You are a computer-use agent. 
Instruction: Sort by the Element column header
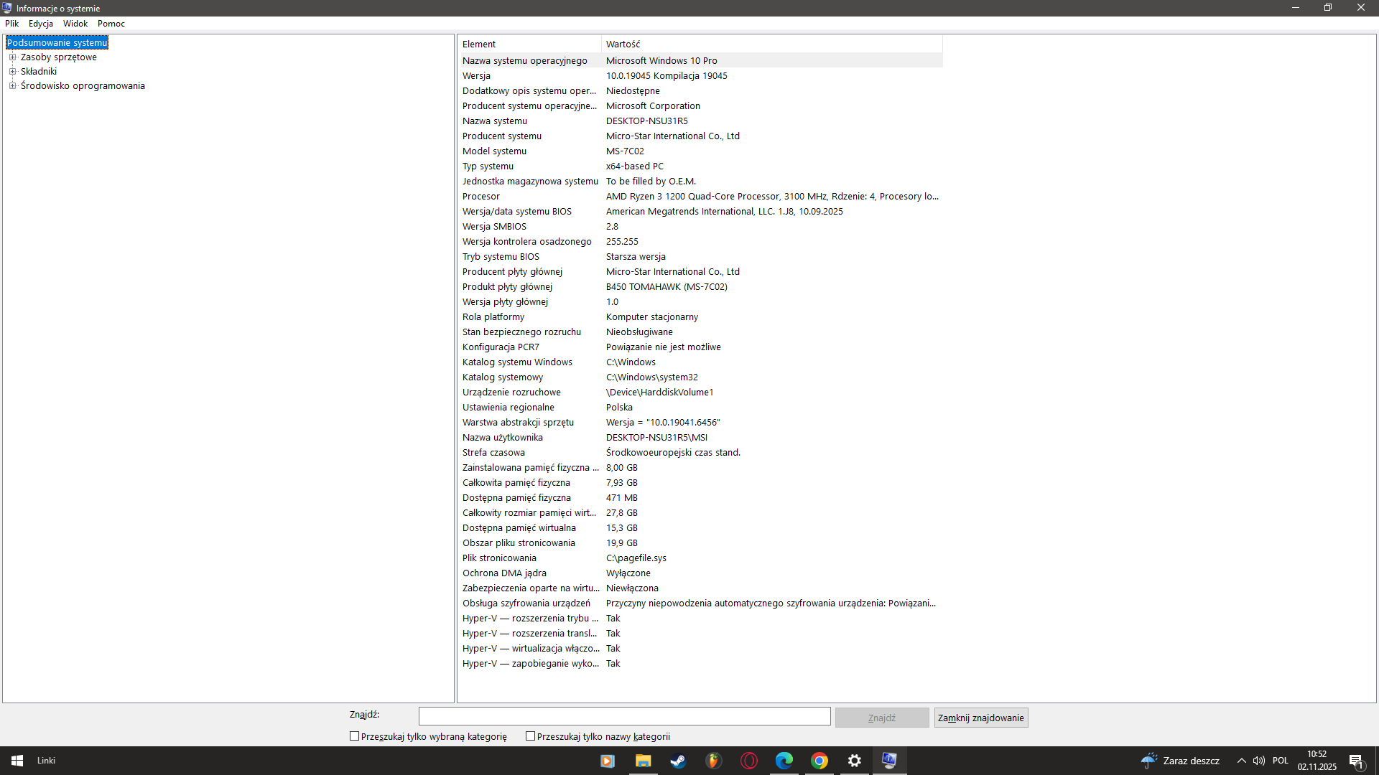(529, 44)
